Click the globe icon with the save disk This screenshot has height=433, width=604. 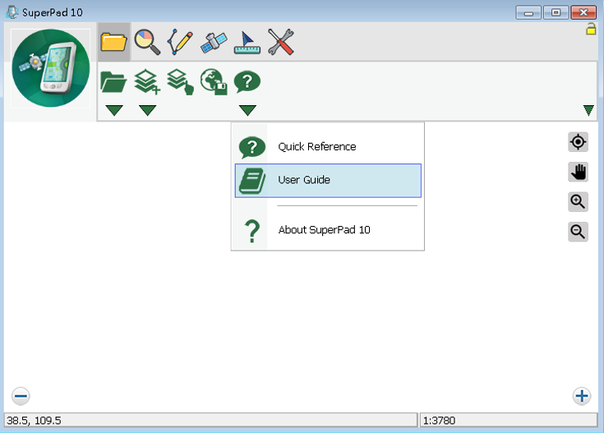click(x=214, y=81)
